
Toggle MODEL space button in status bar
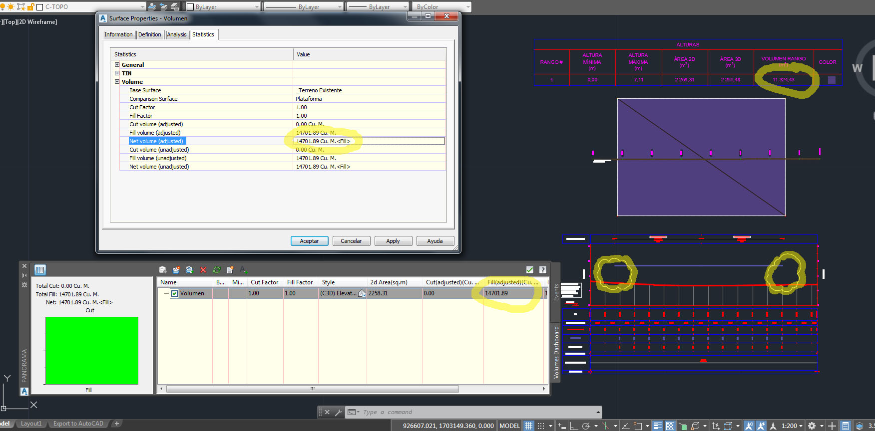click(509, 426)
